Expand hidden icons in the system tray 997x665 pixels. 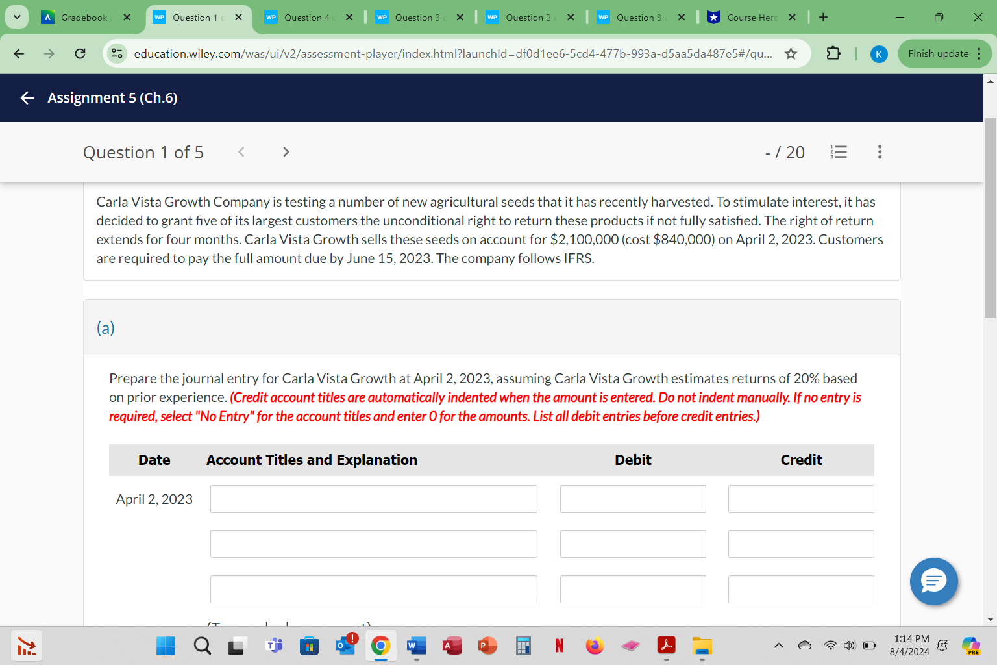778,646
